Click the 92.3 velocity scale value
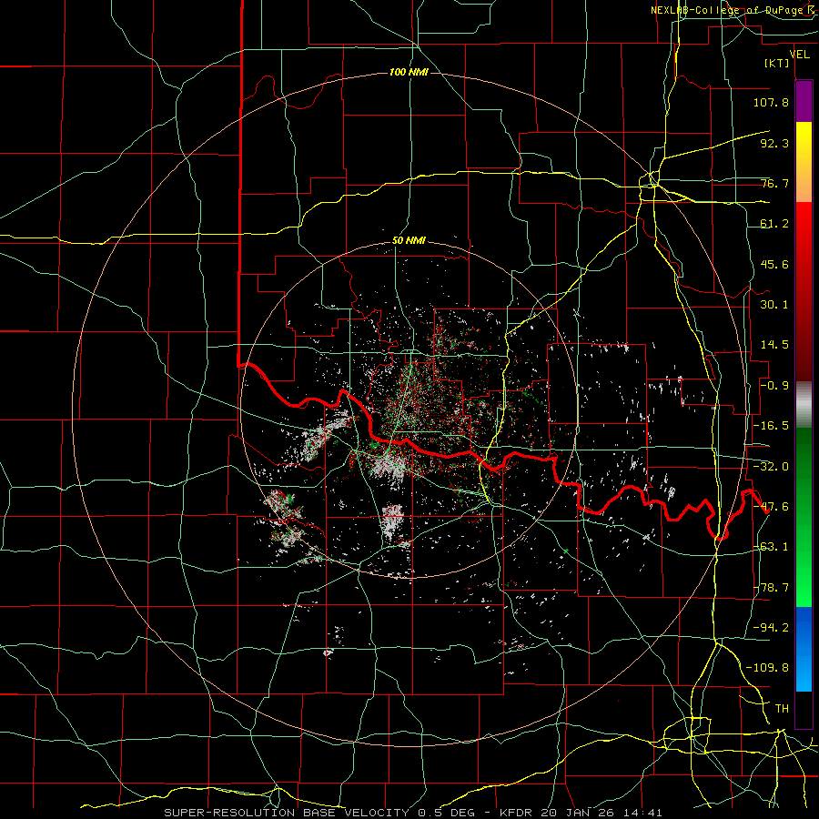819x819 pixels. (774, 143)
